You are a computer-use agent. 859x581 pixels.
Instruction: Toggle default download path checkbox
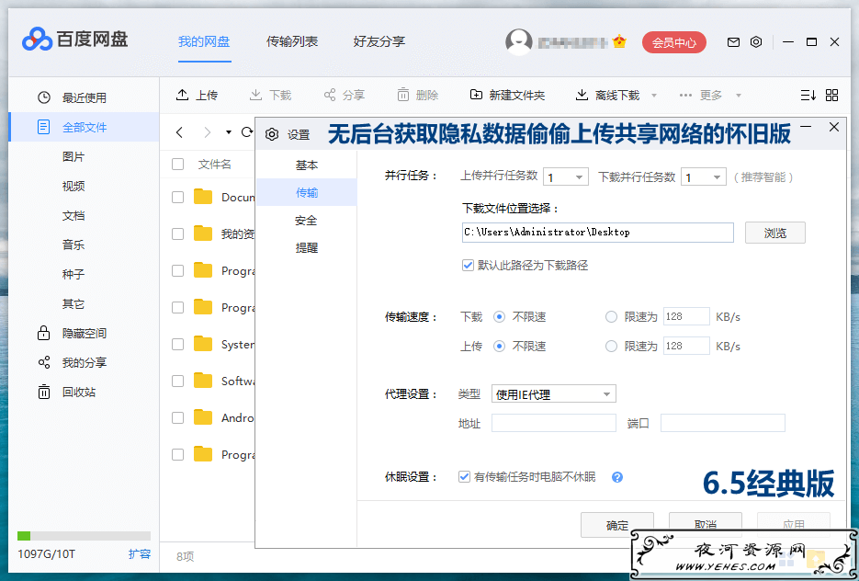(468, 266)
